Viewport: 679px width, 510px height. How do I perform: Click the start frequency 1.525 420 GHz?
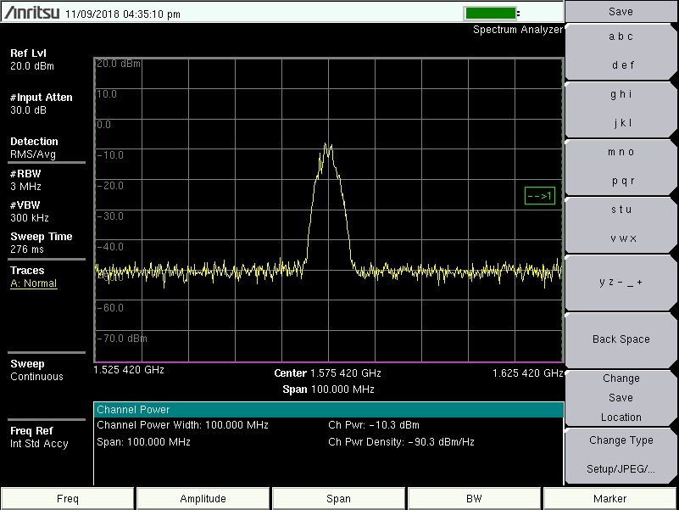pyautogui.click(x=129, y=370)
